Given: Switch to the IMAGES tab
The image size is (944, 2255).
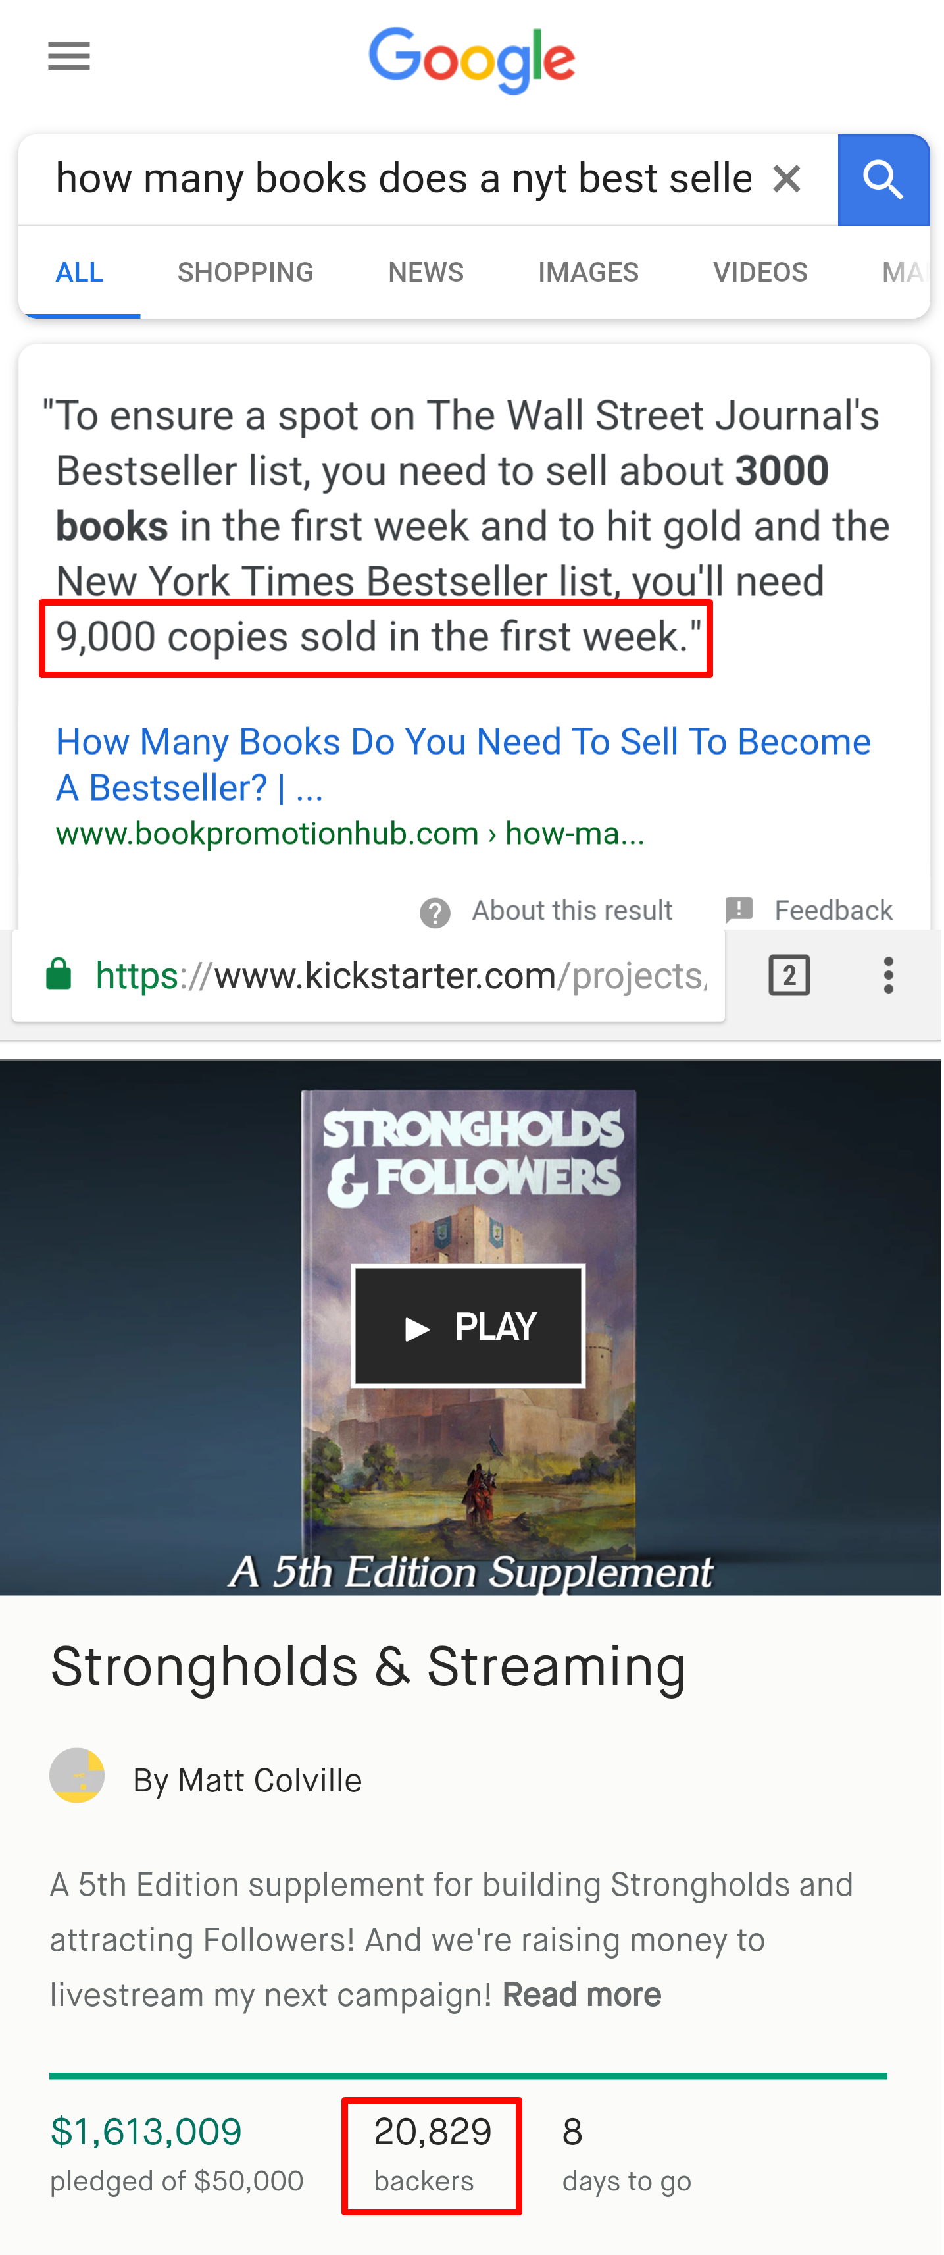Looking at the screenshot, I should click(x=589, y=272).
